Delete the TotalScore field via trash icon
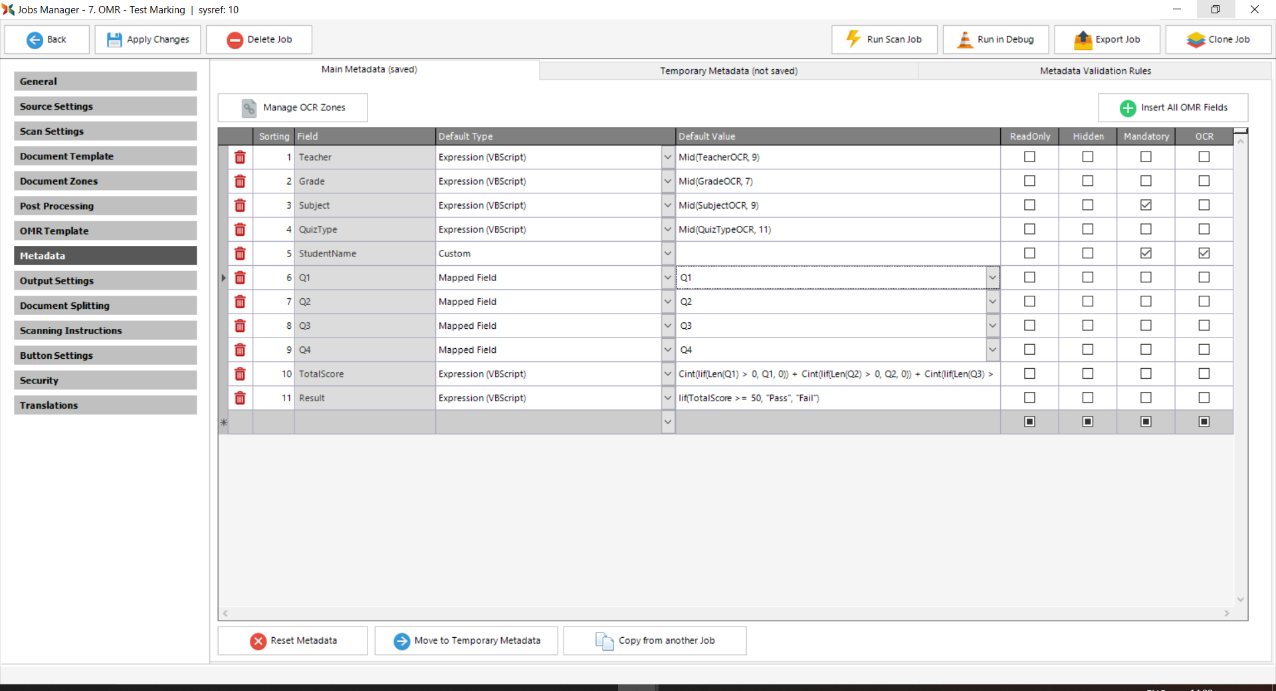 240,374
